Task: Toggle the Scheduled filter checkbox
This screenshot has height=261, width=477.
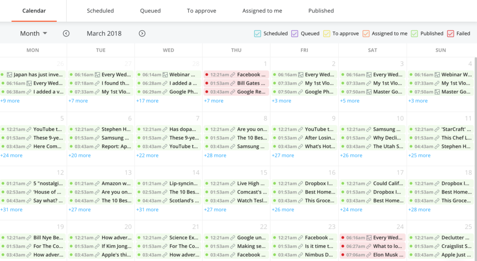Action: pos(257,33)
